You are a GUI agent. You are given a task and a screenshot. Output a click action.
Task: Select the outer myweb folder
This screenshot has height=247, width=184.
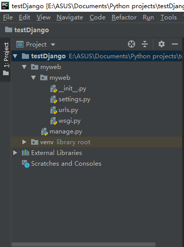tap(50, 67)
